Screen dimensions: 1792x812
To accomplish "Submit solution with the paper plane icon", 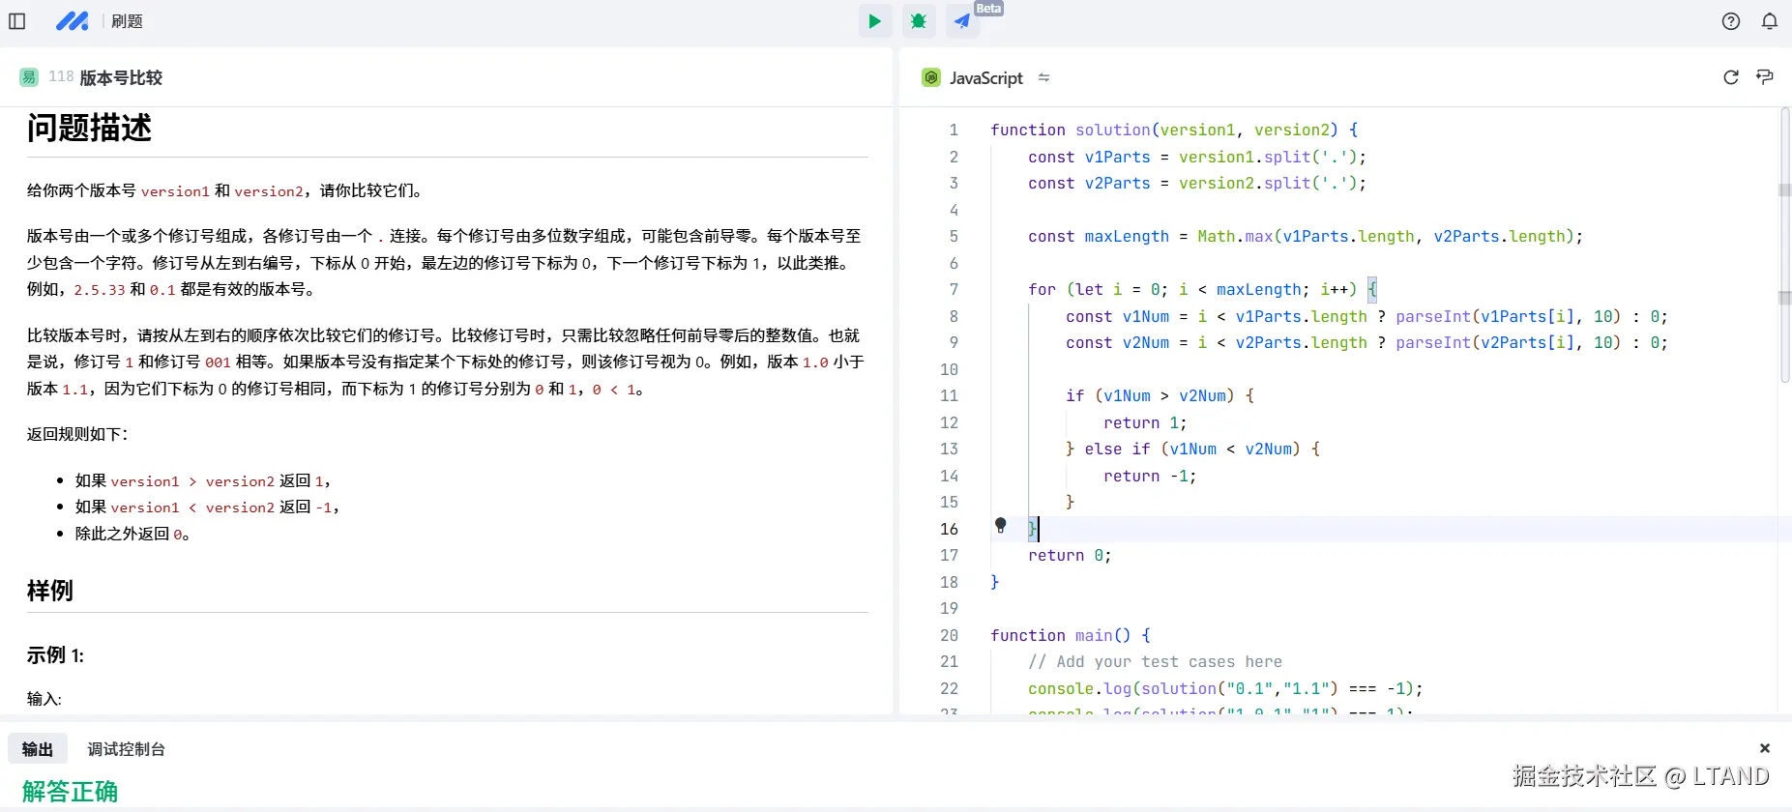I will tap(962, 21).
